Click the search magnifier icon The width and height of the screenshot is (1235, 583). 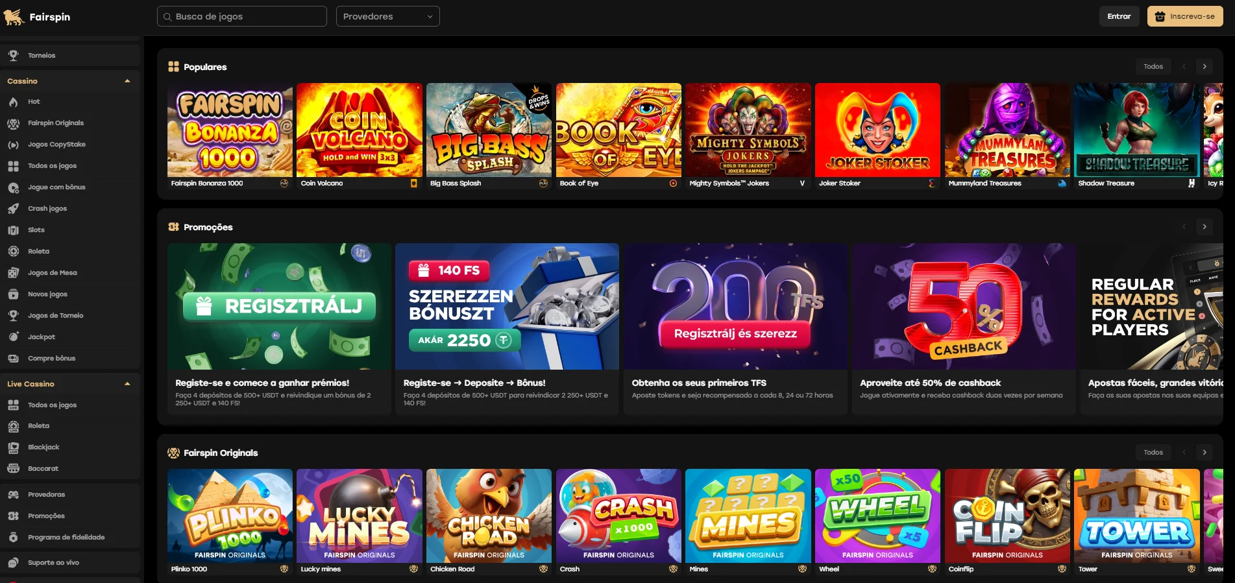pos(167,17)
